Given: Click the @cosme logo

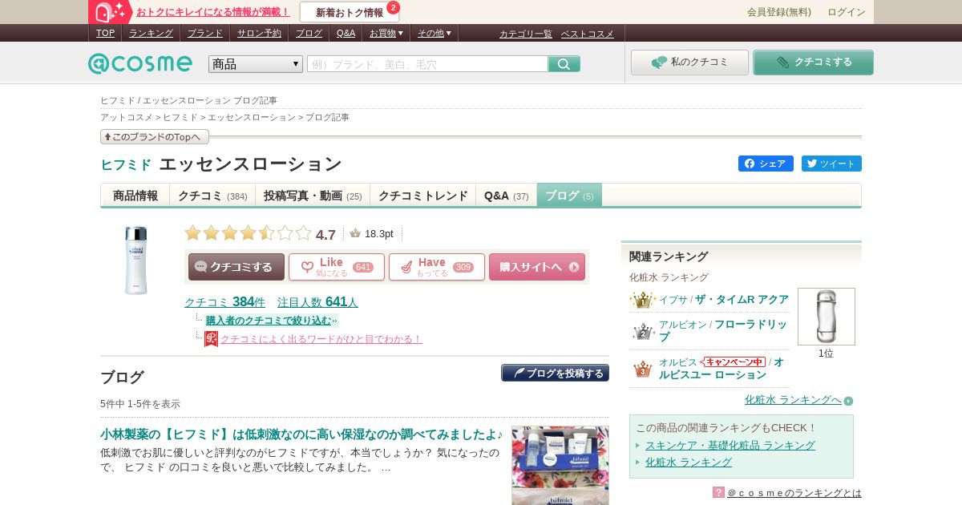Looking at the screenshot, I should click(x=140, y=63).
